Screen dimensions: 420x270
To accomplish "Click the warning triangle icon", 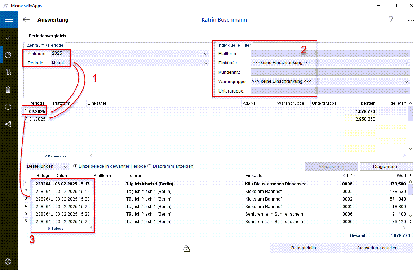I will 186,248.
